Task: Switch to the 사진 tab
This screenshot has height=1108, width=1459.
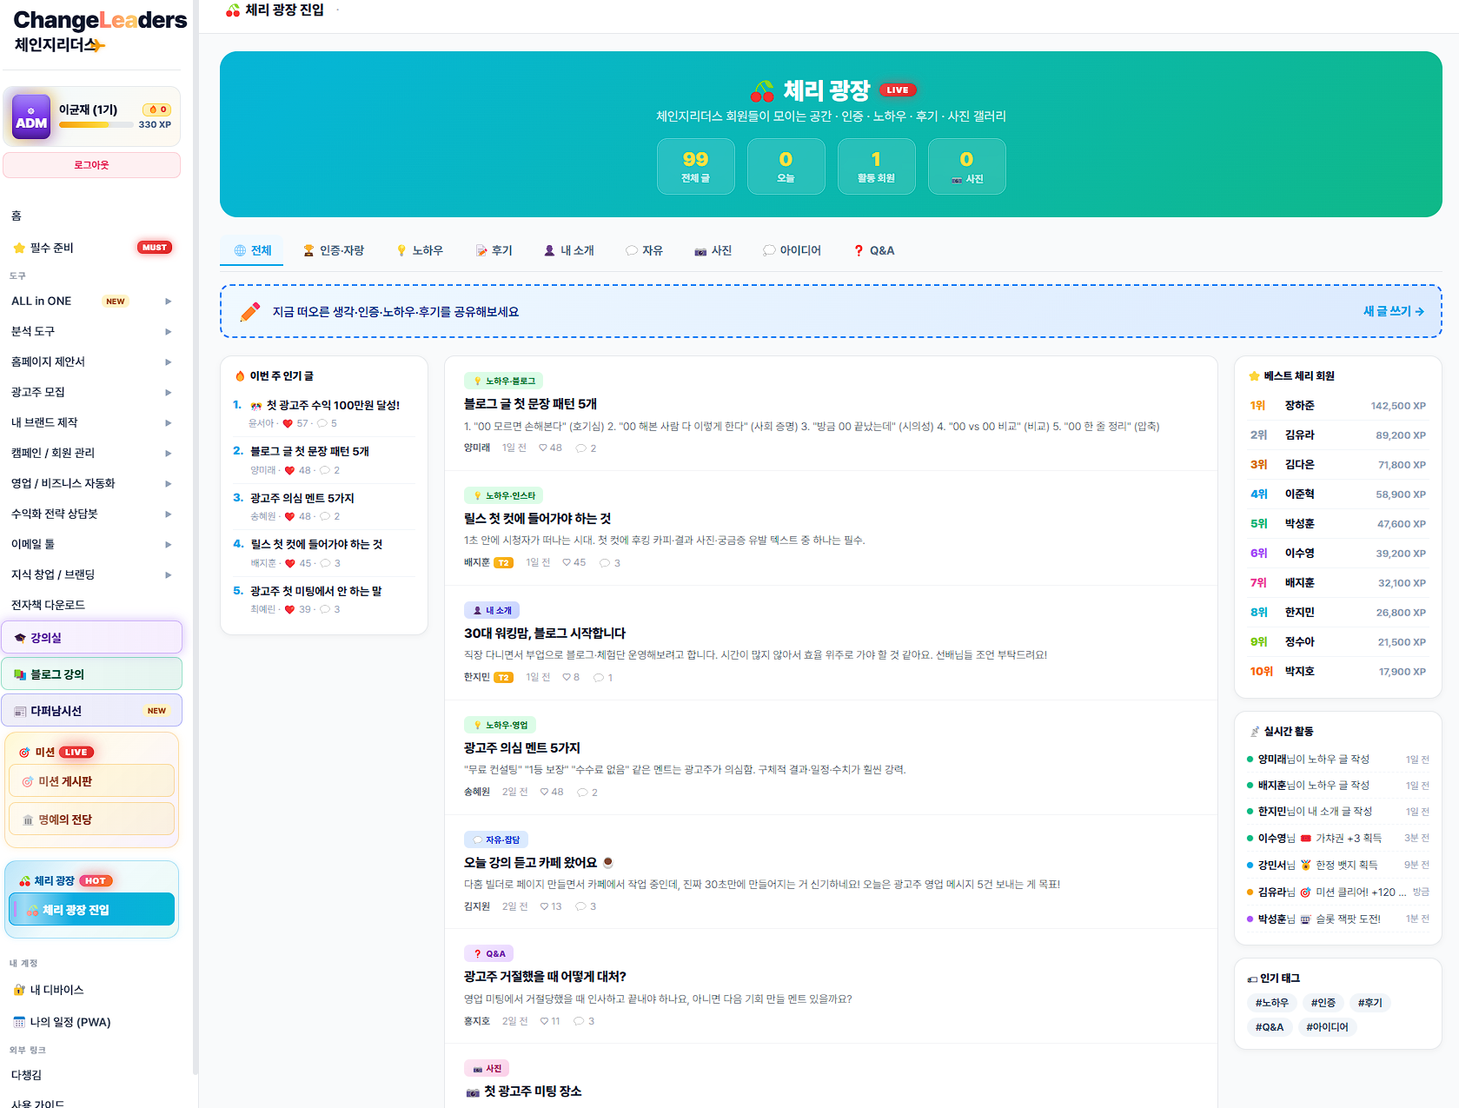Action: [x=713, y=250]
